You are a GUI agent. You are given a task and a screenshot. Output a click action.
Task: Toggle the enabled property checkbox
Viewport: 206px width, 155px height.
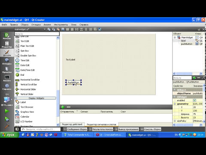pos(194,100)
